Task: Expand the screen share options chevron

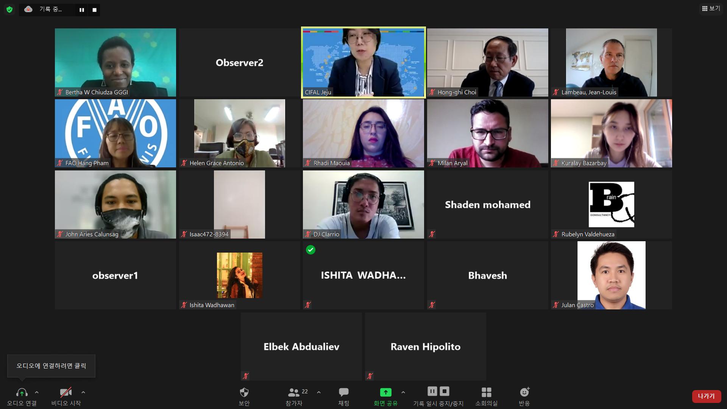Action: (x=403, y=392)
